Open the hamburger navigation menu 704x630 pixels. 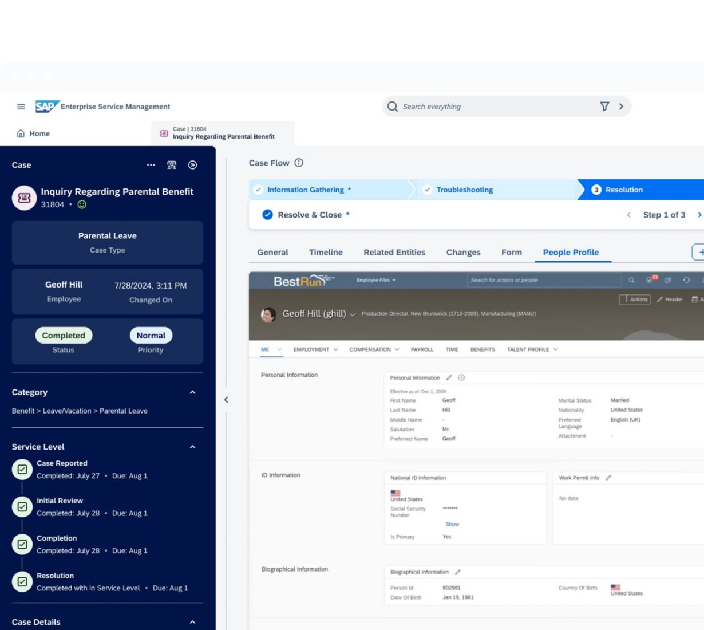(21, 107)
